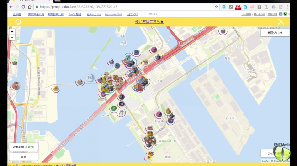The width and height of the screenshot is (297, 166).
Task: Click the marker in top-right map corner
Action: [x=223, y=30]
